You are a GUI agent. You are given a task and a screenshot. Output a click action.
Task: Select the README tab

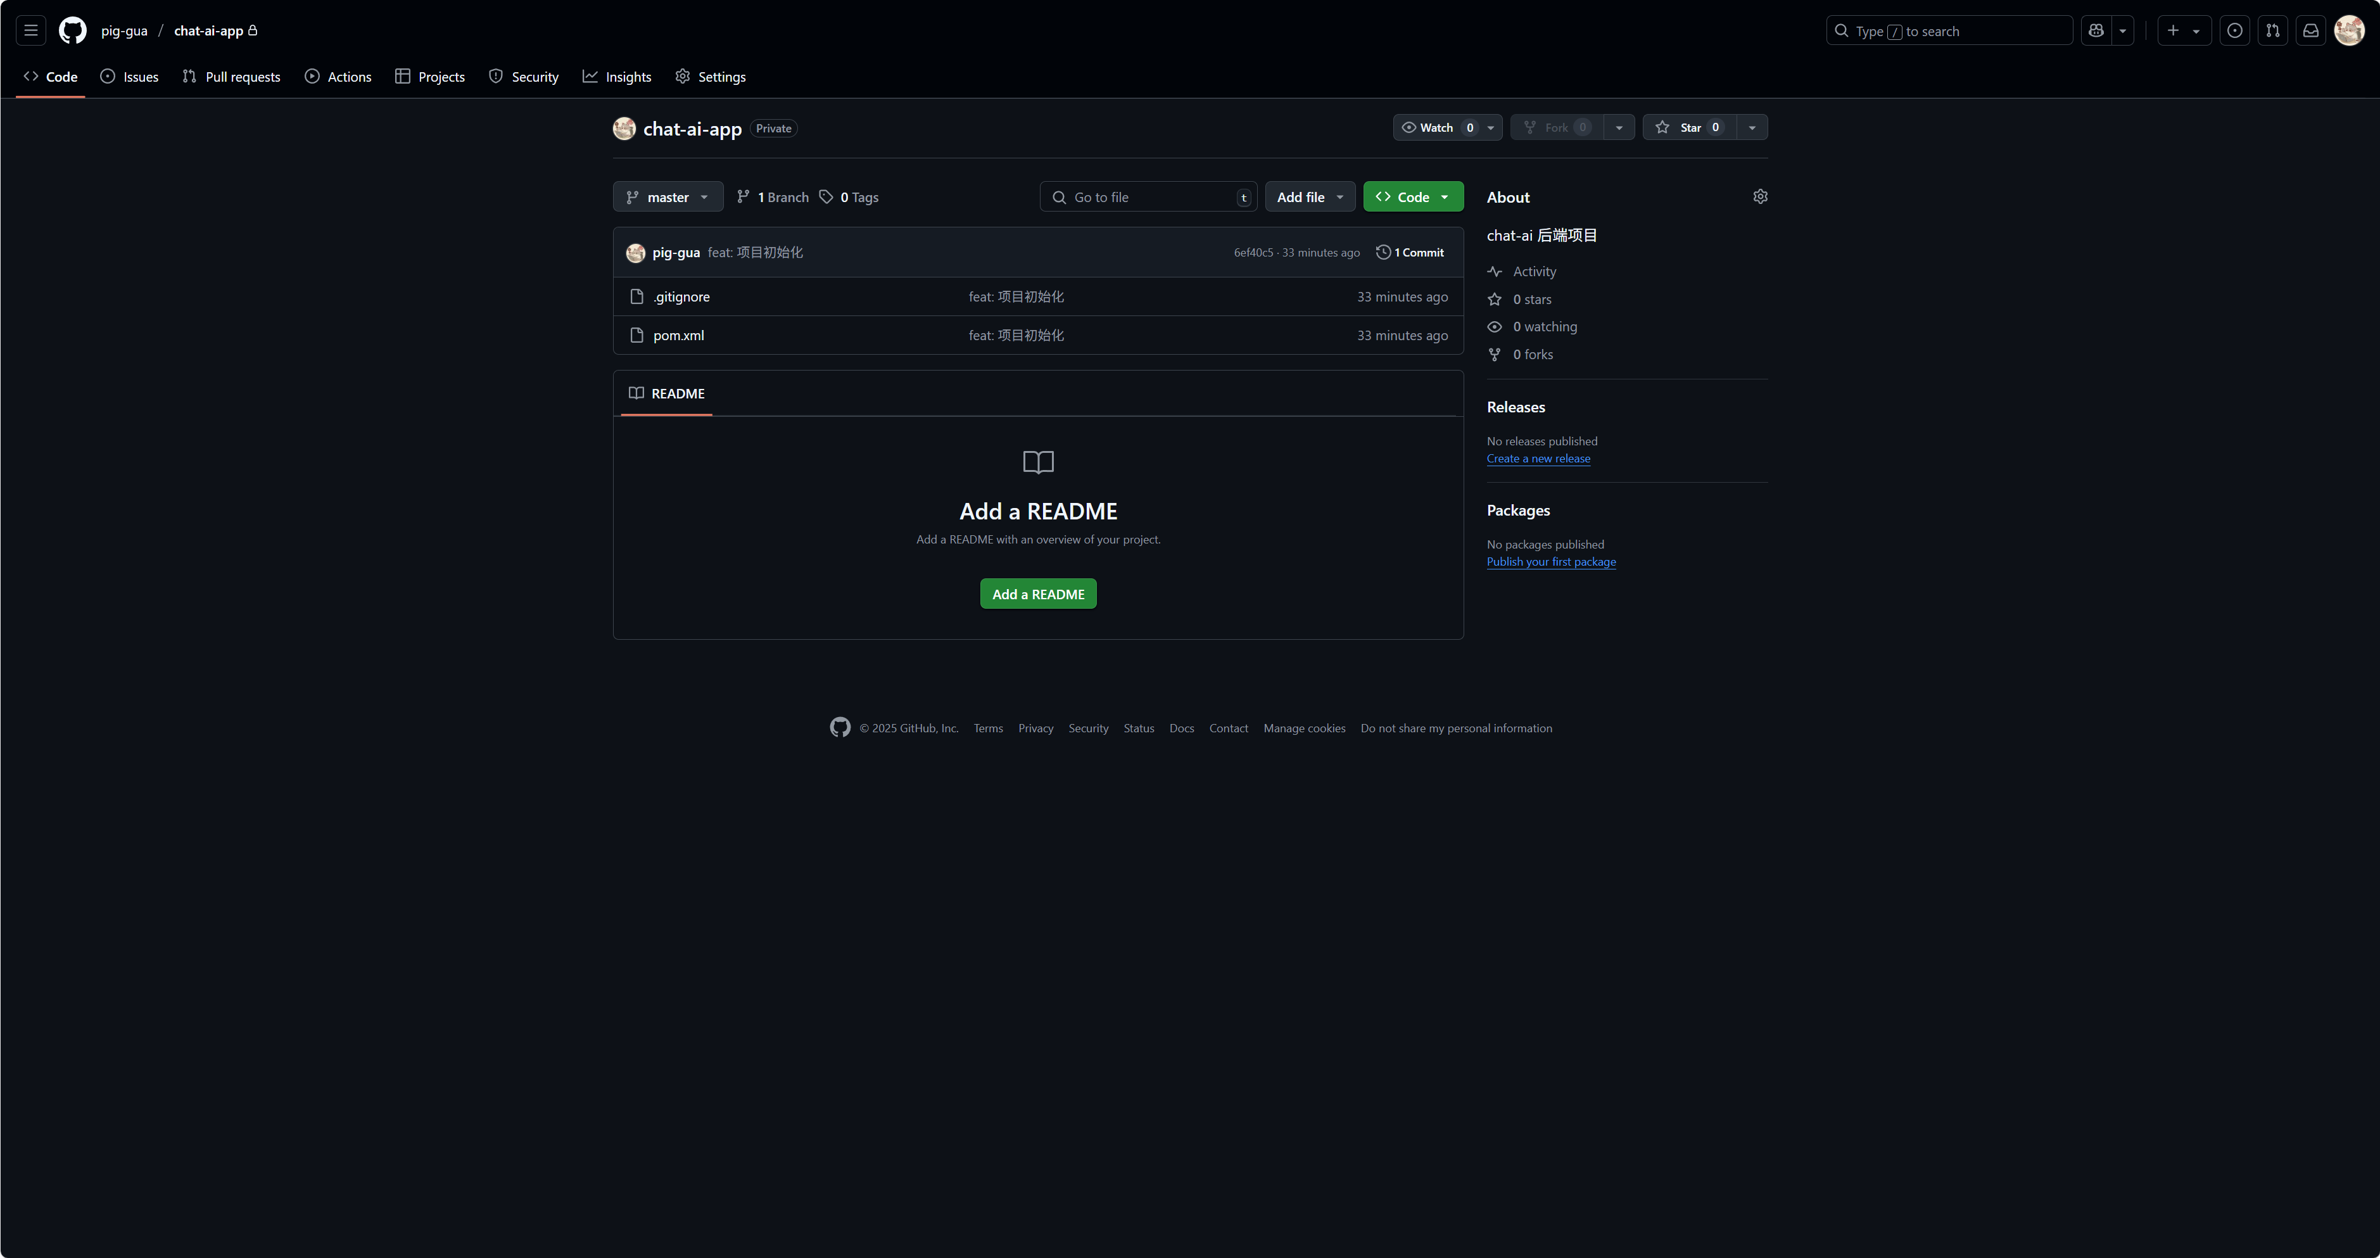pos(666,394)
